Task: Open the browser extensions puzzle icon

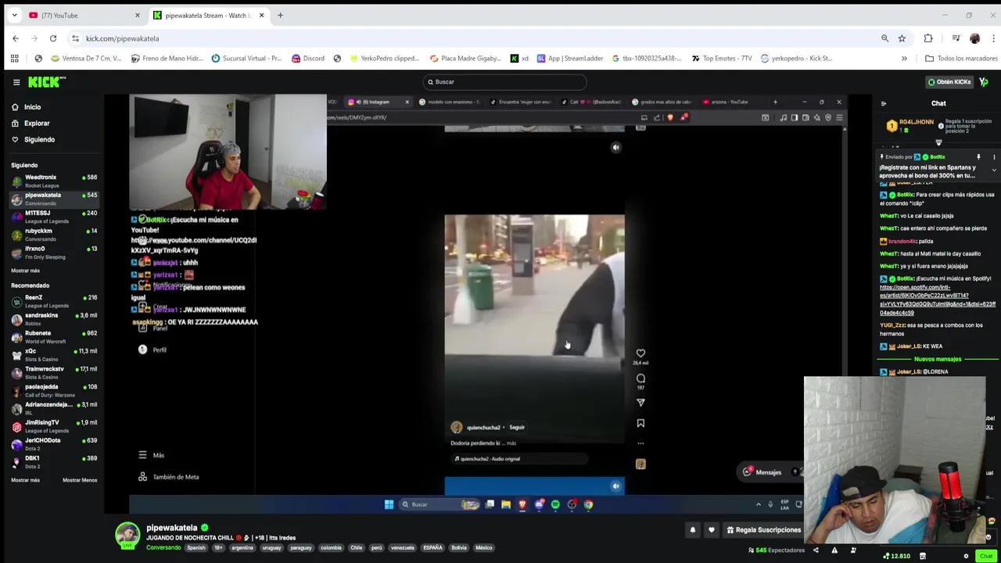Action: (x=928, y=38)
